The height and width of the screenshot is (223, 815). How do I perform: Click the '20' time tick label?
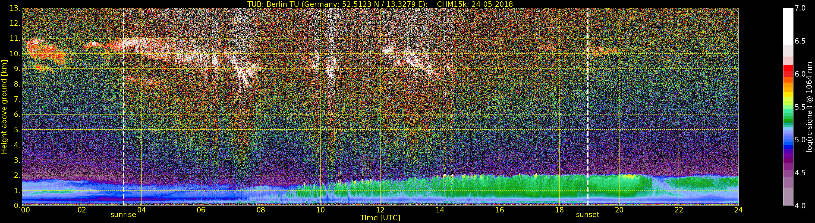(x=619, y=210)
